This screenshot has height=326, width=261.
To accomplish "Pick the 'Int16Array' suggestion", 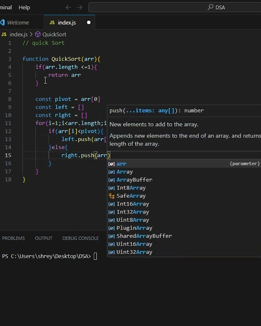I will tap(184, 204).
